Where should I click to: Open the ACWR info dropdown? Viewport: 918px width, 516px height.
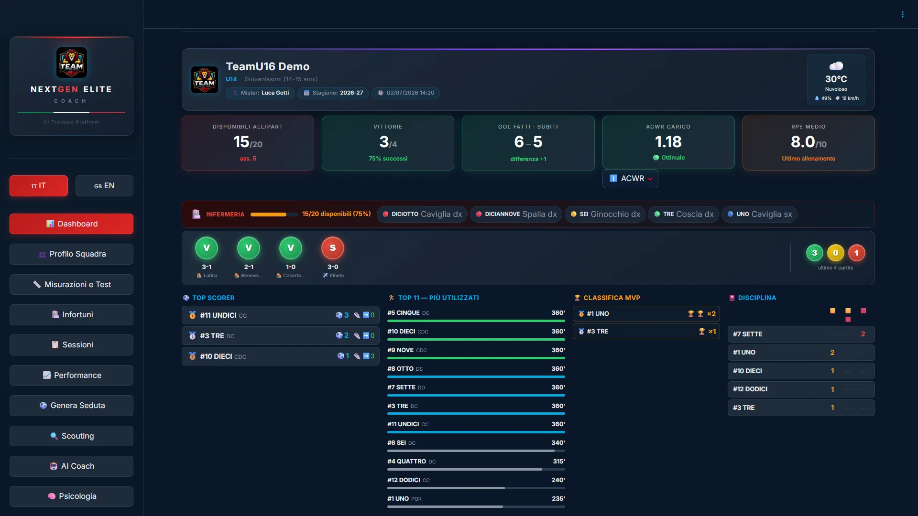(630, 179)
